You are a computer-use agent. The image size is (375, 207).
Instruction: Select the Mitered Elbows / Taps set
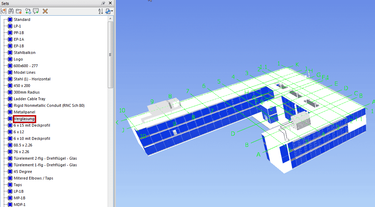coord(33,178)
